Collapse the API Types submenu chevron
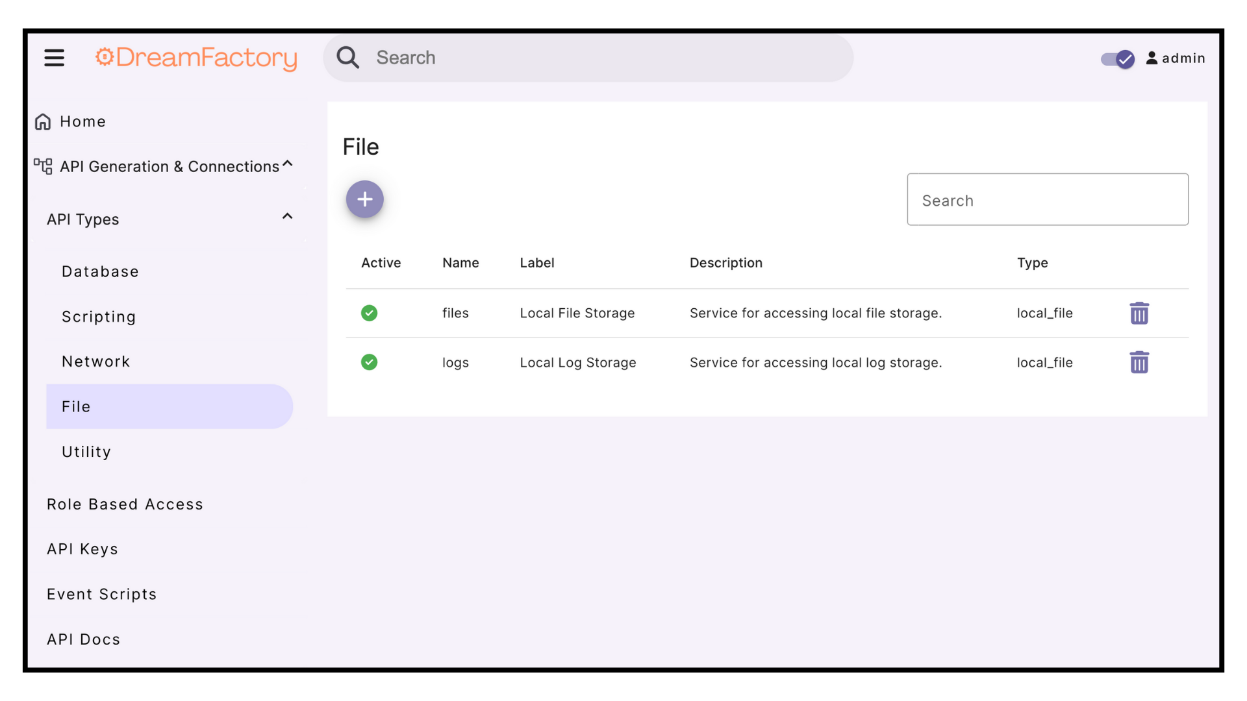This screenshot has height=701, width=1247. (287, 216)
